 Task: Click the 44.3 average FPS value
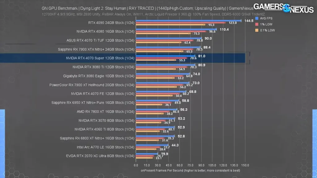pos(175,145)
